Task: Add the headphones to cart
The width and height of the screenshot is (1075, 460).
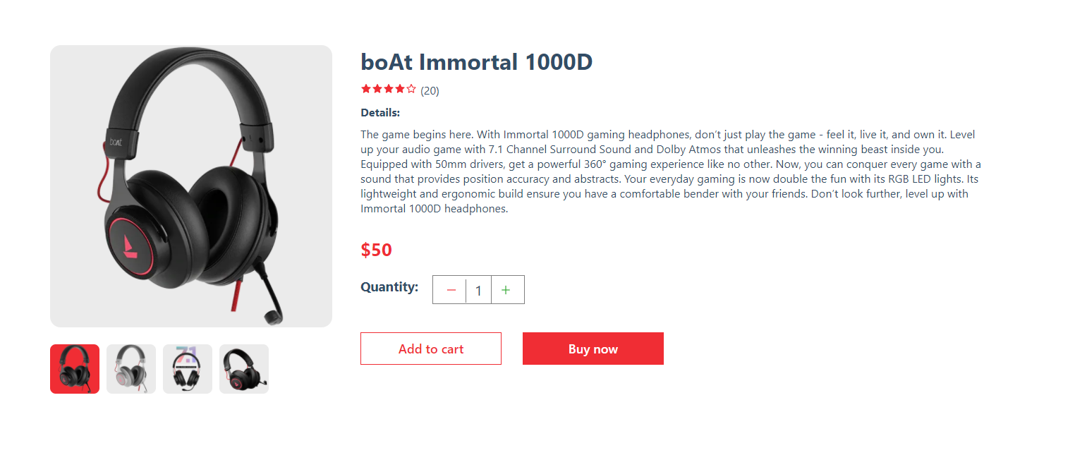Action: pos(431,349)
